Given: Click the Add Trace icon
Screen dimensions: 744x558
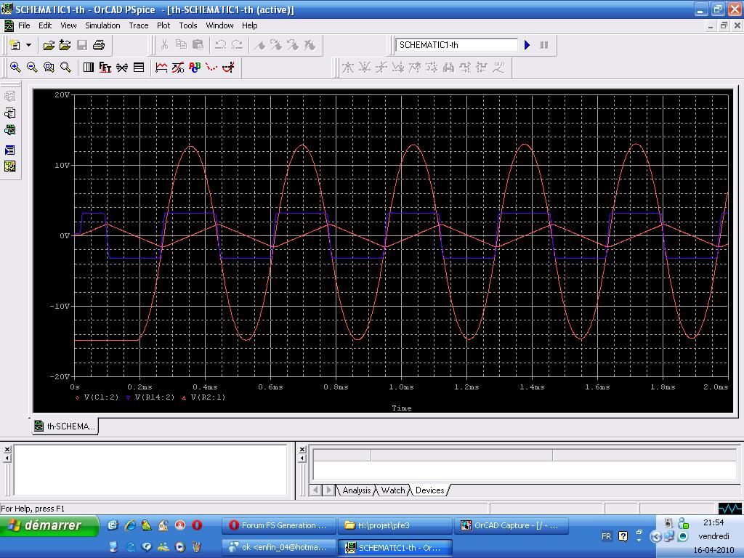Looking at the screenshot, I should point(161,68).
